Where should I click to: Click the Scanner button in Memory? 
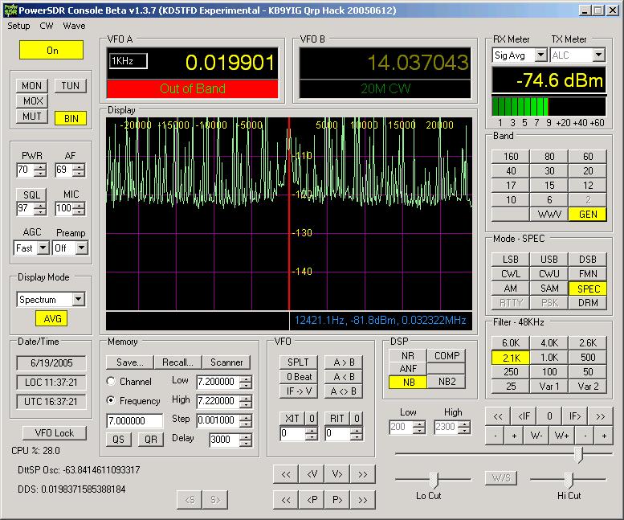pyautogui.click(x=226, y=362)
